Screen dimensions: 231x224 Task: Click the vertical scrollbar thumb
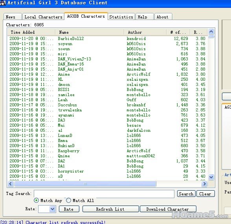coord(211,36)
